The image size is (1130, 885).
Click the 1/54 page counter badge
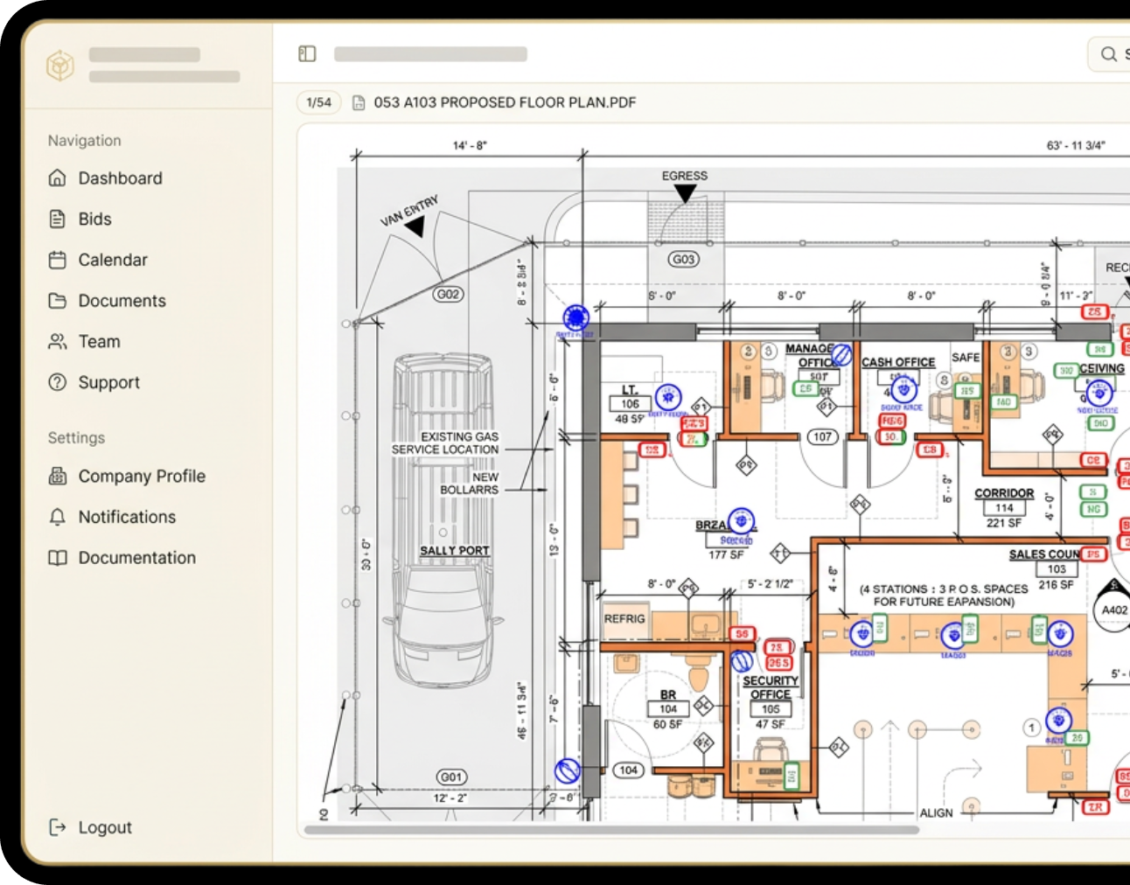point(319,102)
